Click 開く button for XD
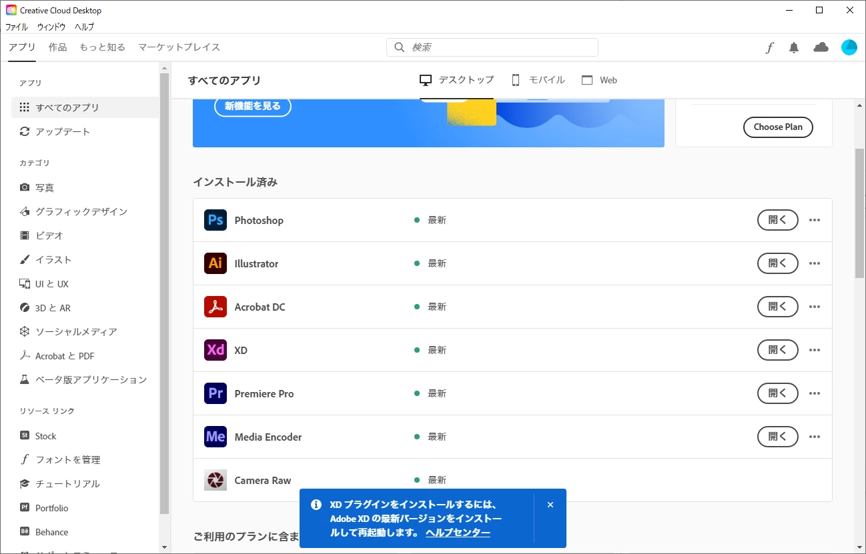The width and height of the screenshot is (866, 554). click(x=778, y=350)
